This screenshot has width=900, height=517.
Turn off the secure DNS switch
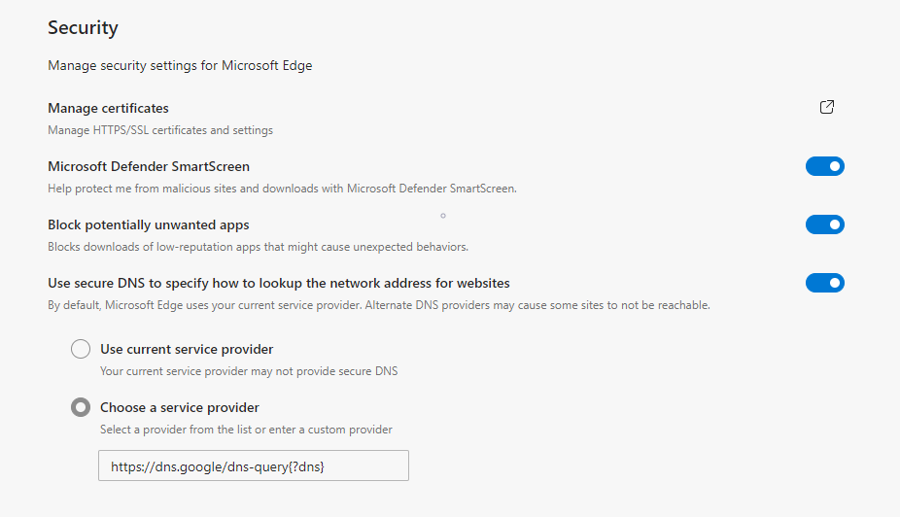824,284
